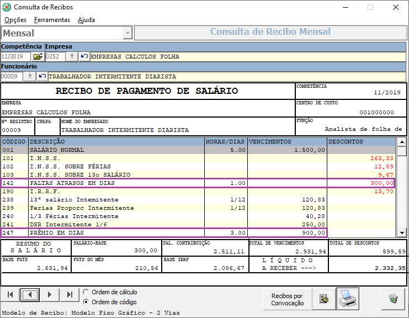
Task: Go to next receipt record
Action: click(x=50, y=295)
